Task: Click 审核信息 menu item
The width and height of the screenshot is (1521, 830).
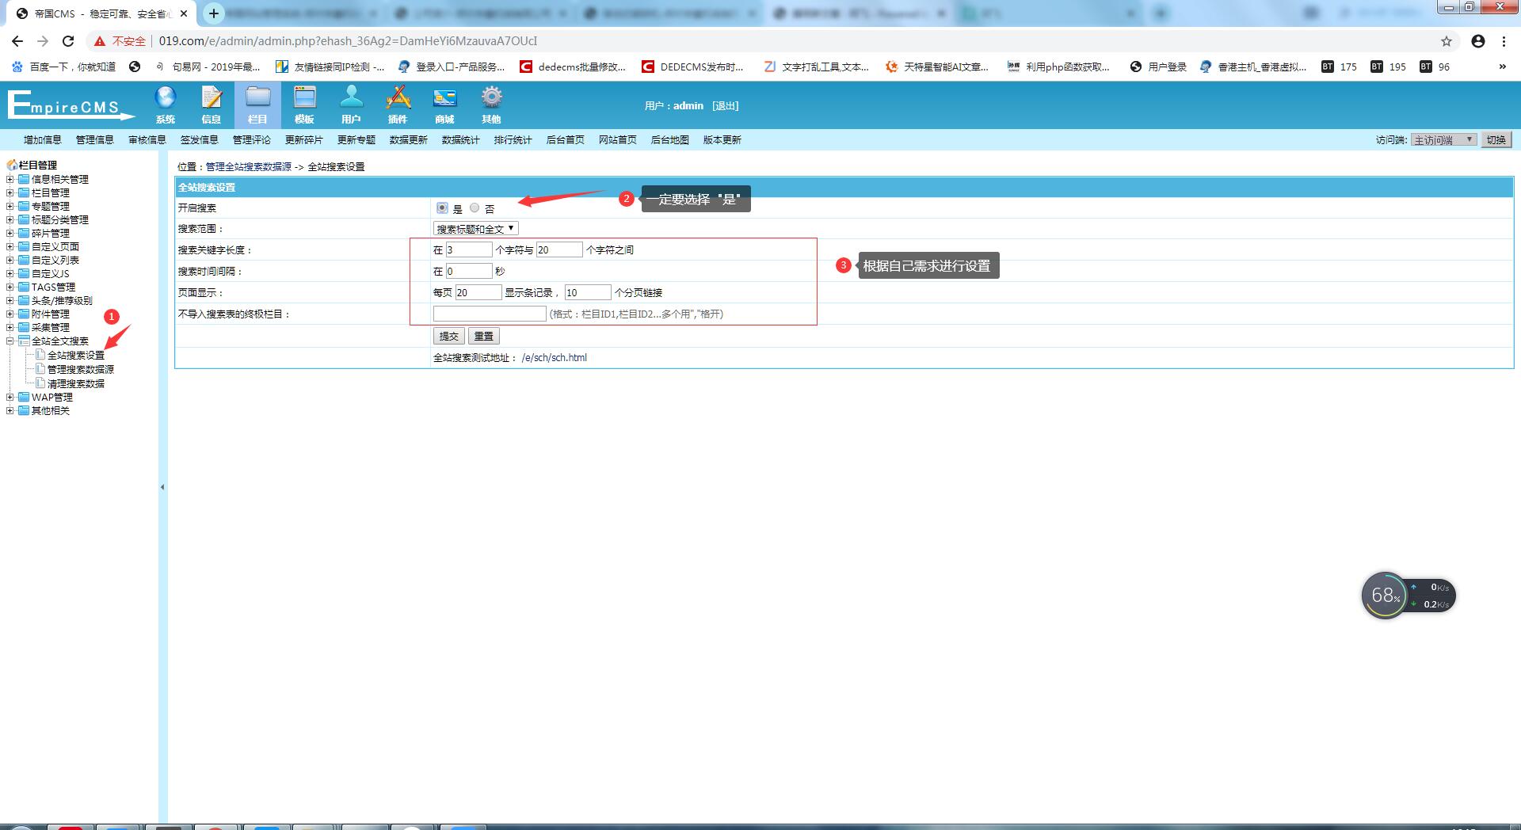Action: (147, 139)
